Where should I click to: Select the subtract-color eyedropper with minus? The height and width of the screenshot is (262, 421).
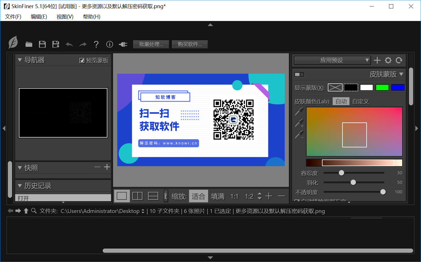coord(299,135)
